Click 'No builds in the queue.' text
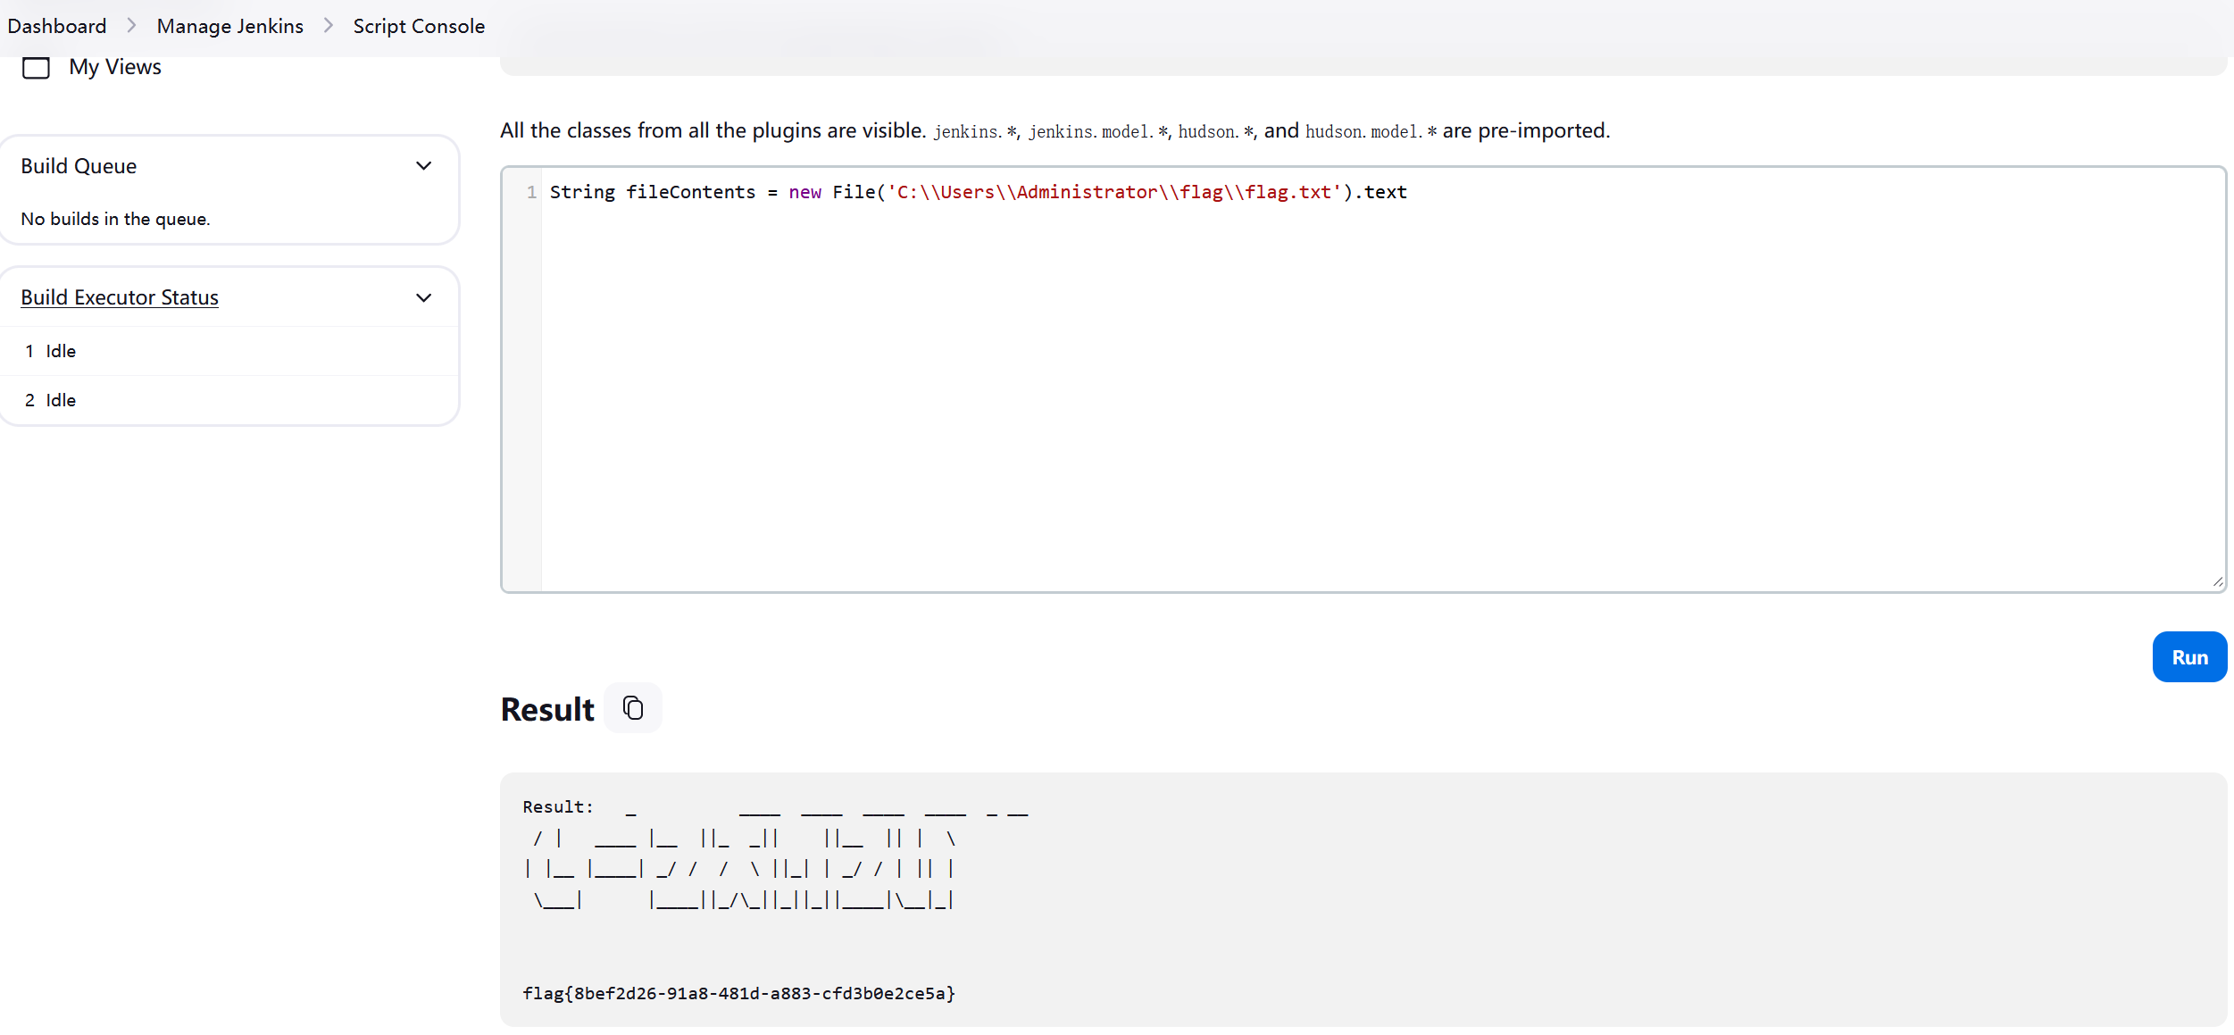Image resolution: width=2234 pixels, height=1035 pixels. click(x=115, y=219)
